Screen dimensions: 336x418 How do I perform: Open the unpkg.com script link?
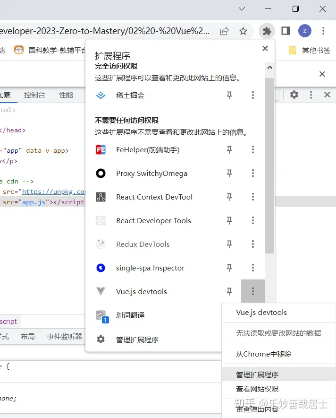(x=53, y=192)
